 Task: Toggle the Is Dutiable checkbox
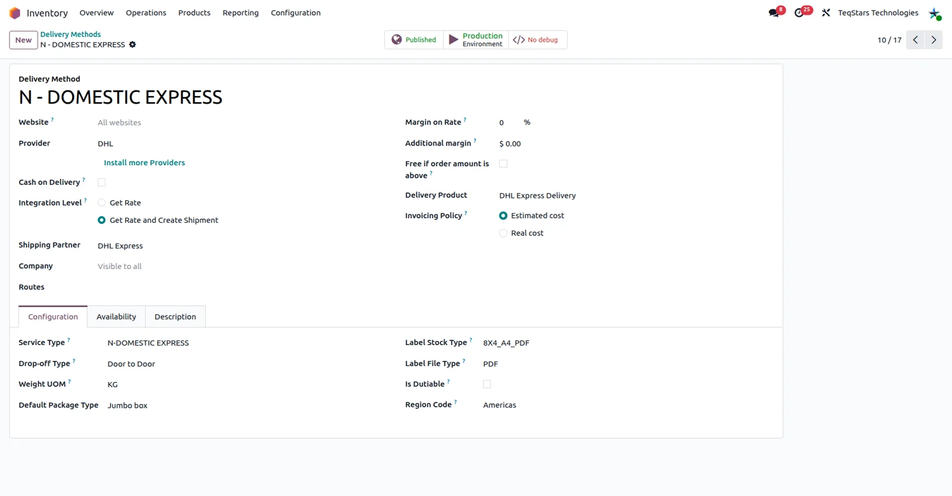coord(487,384)
